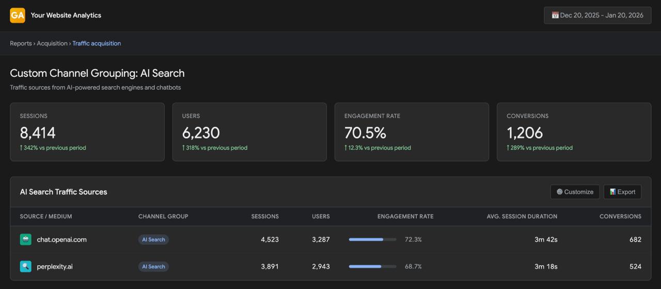Click the Traffic acquisition breadcrumb link
This screenshot has height=289, width=661.
[x=97, y=43]
